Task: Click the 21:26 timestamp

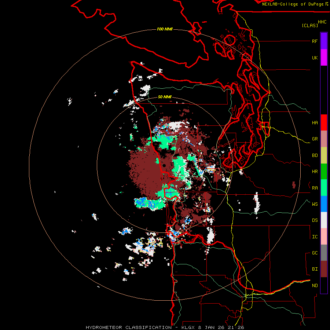Action: [x=236, y=327]
